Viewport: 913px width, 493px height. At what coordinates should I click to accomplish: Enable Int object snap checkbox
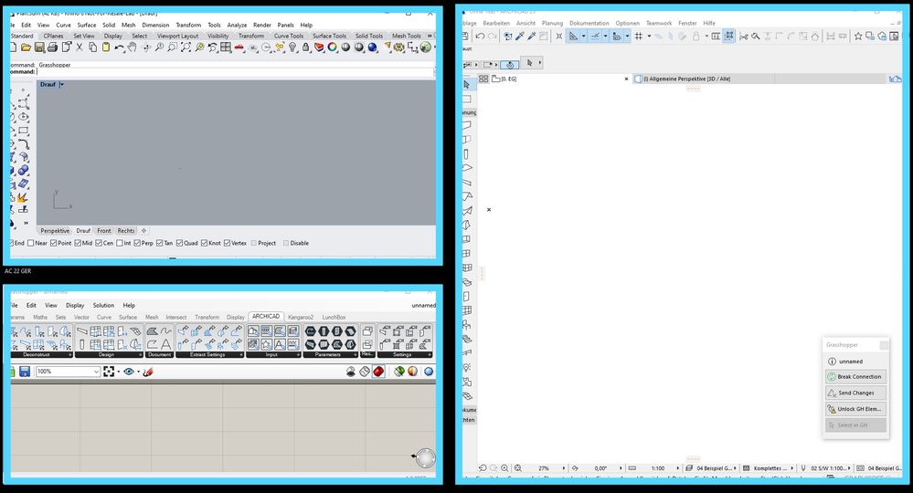[120, 243]
